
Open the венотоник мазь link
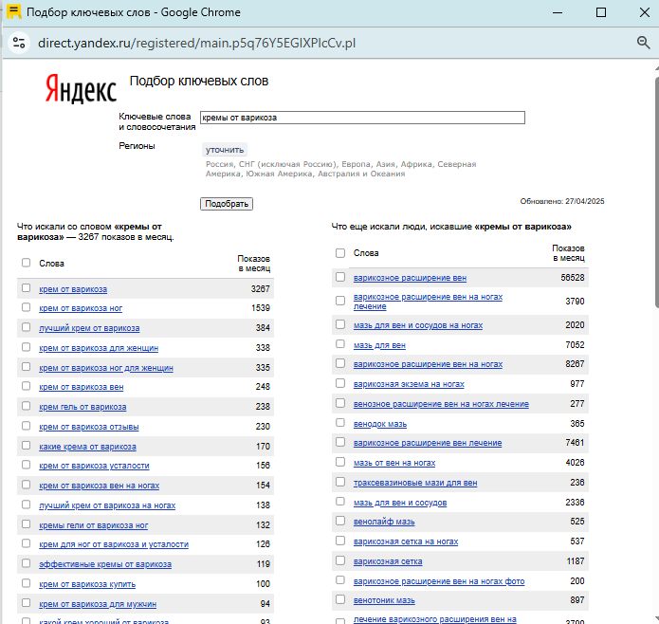[x=384, y=600]
